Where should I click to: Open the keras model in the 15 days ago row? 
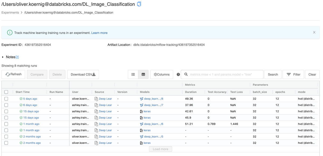coord(147,111)
